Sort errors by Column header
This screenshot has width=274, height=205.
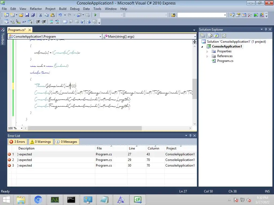[155, 148]
